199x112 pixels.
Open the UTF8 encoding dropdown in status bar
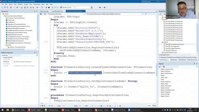coord(92,106)
